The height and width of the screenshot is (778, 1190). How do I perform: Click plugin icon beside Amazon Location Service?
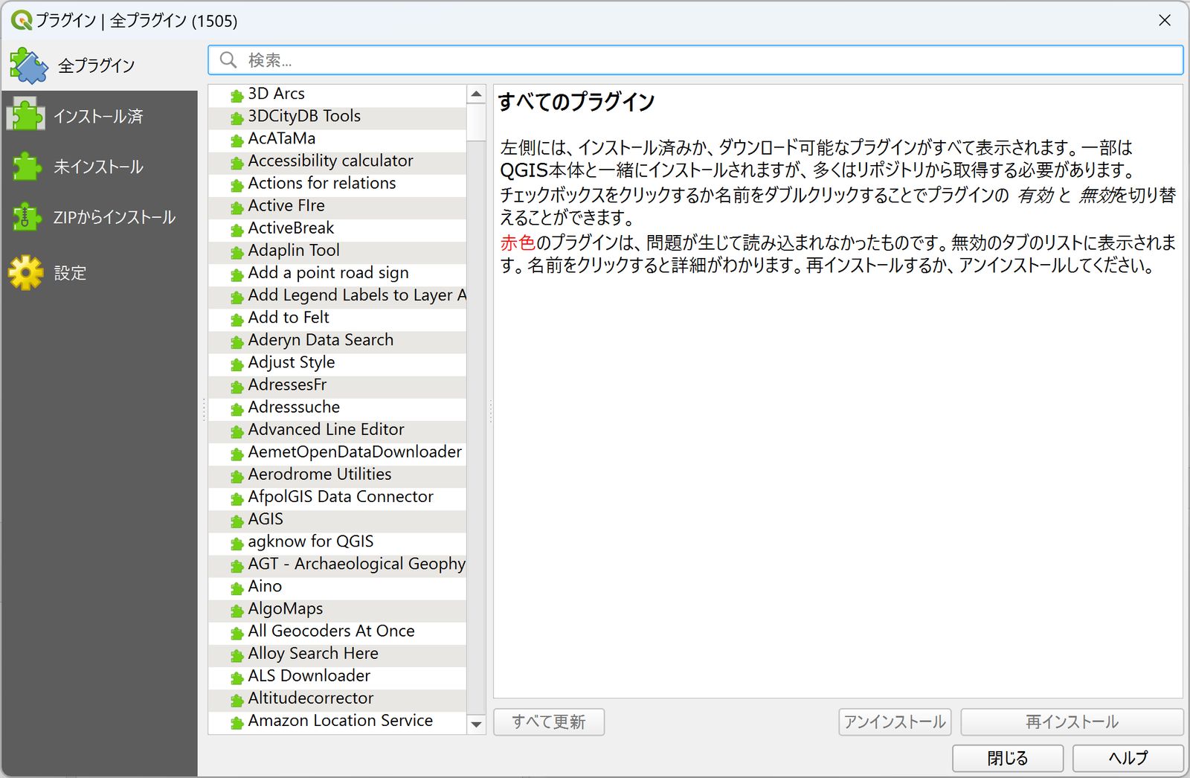237,722
